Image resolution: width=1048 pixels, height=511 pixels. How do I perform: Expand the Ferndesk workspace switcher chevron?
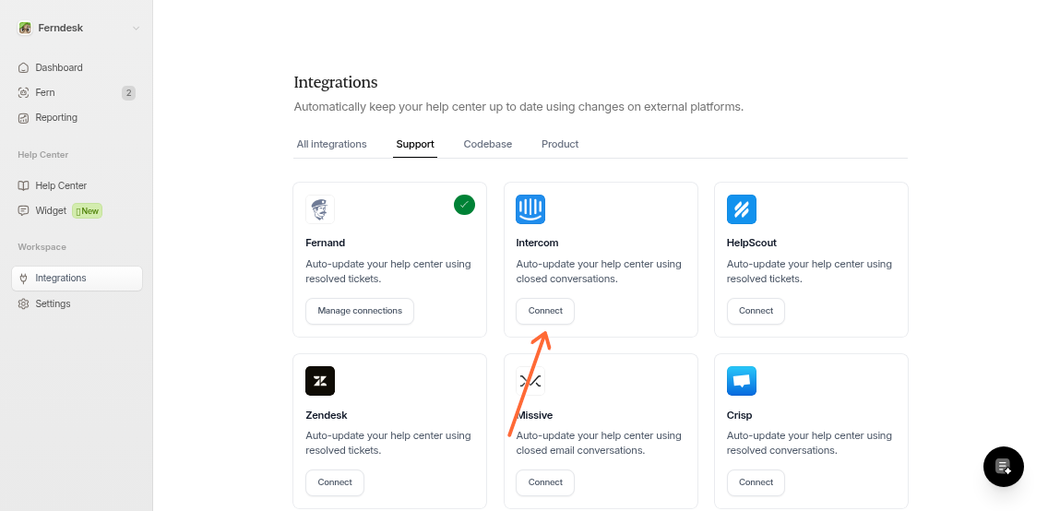(136, 28)
